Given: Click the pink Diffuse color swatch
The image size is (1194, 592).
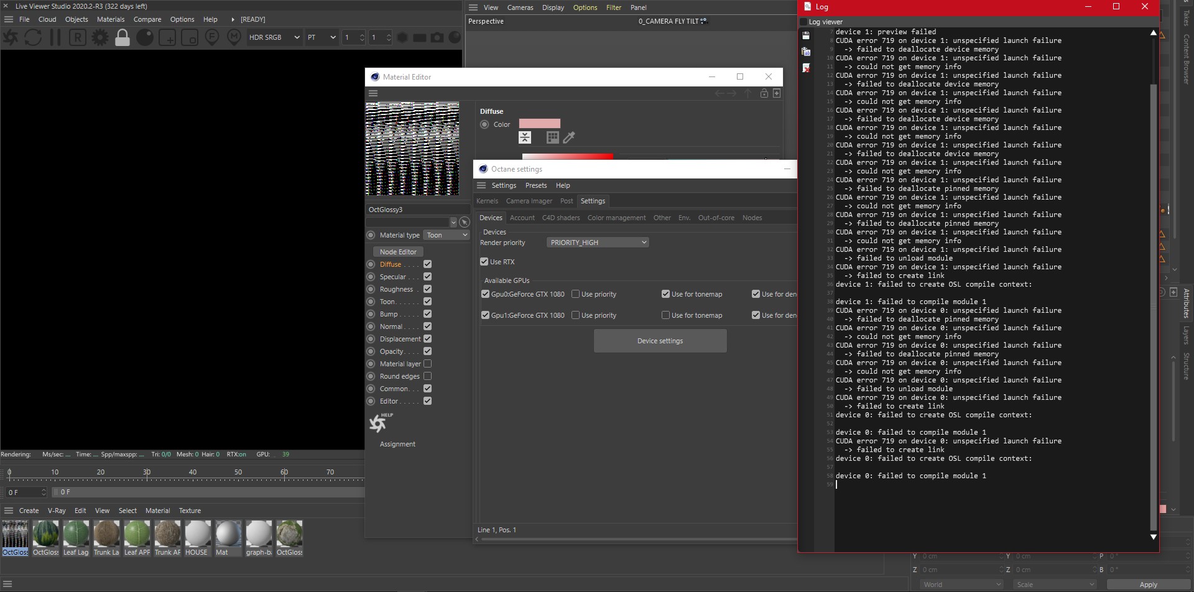Looking at the screenshot, I should [x=540, y=124].
